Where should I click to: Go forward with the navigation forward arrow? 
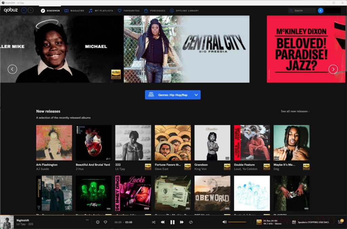pos(31,10)
